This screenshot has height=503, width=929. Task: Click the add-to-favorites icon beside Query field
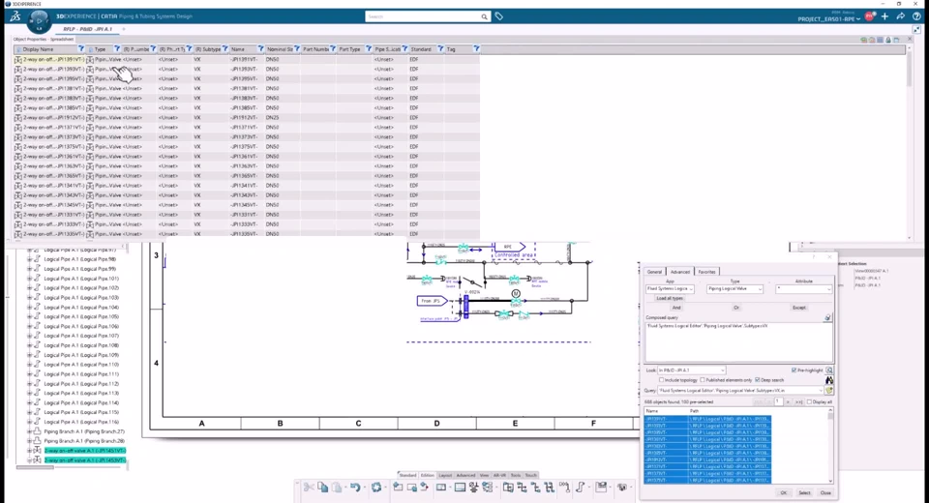(x=829, y=391)
